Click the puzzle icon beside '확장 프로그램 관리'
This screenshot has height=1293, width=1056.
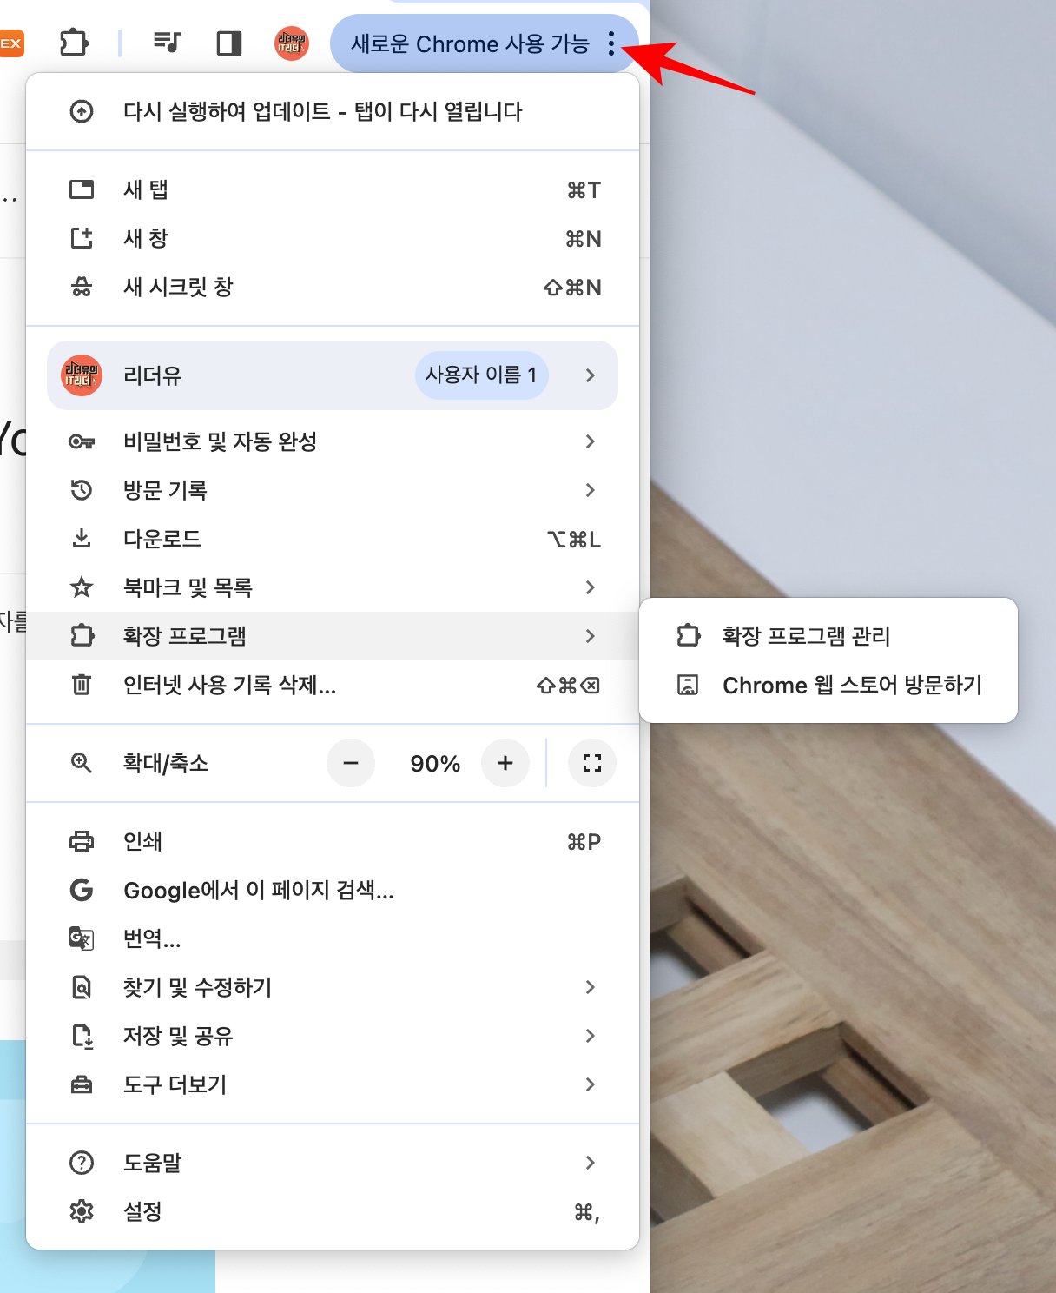(688, 636)
